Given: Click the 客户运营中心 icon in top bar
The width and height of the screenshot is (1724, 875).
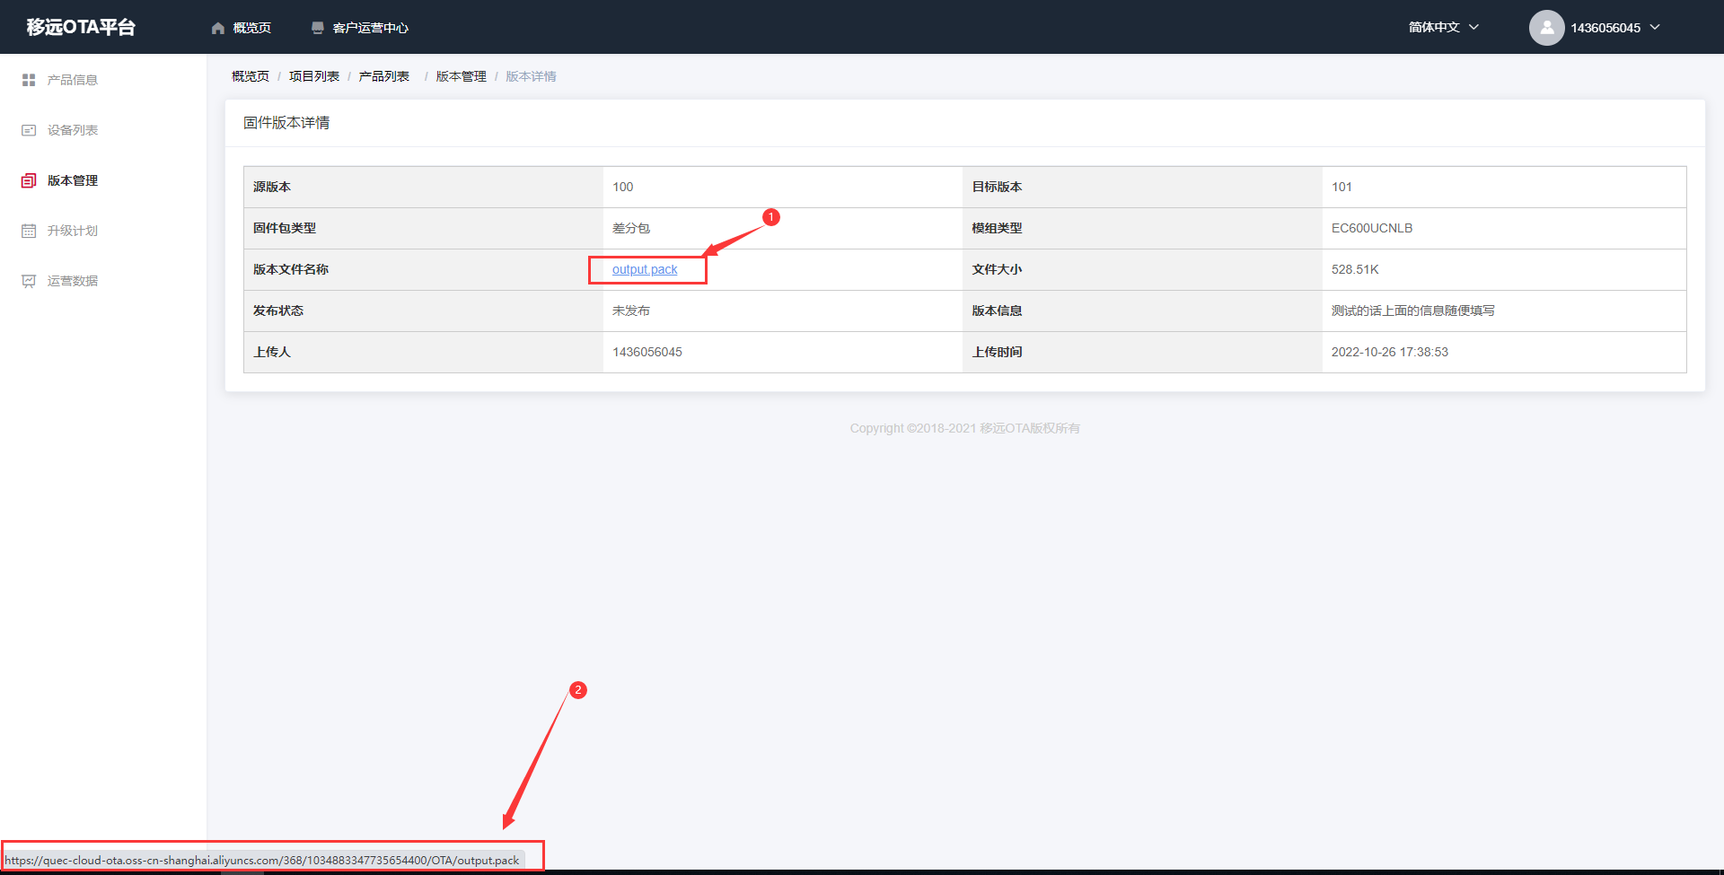Looking at the screenshot, I should (x=317, y=28).
